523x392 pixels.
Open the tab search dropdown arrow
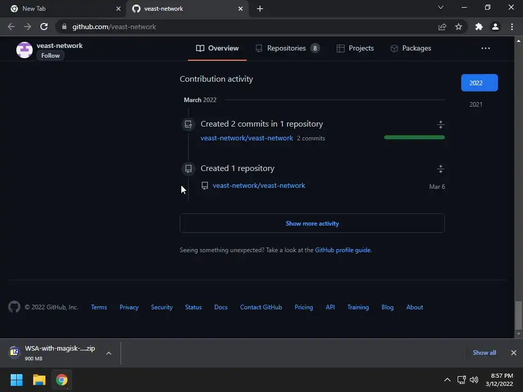441,7
